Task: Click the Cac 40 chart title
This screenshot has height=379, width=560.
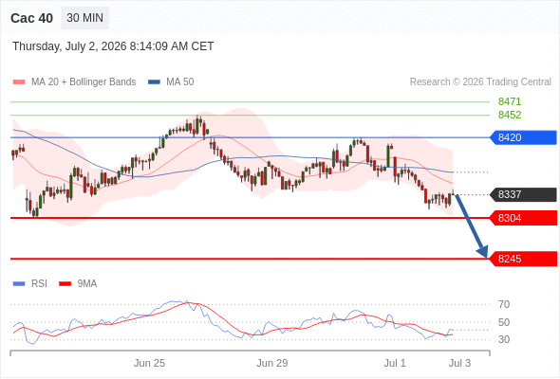Action: (31, 18)
